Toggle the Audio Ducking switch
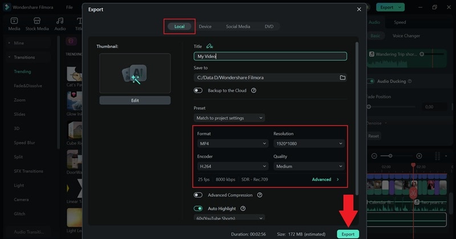 click(371, 81)
